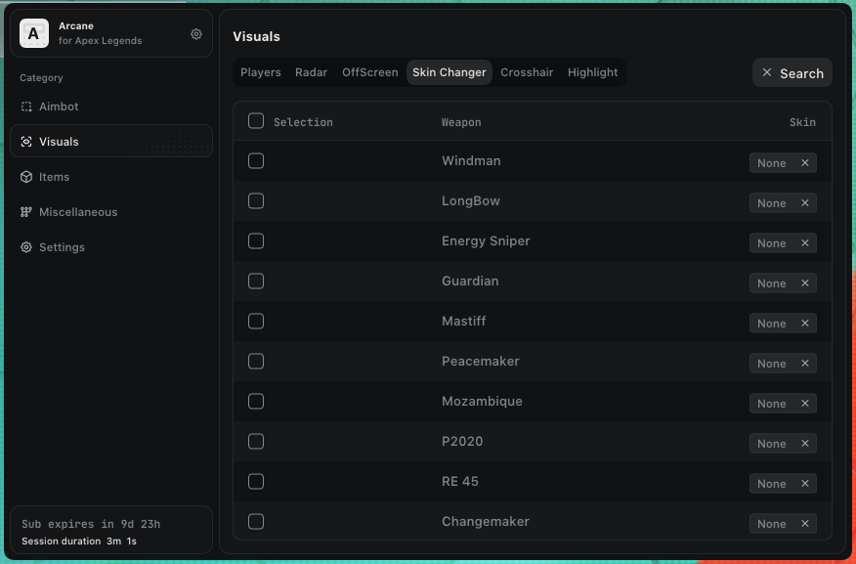Remove the Mastiff skin using X icon

(805, 324)
